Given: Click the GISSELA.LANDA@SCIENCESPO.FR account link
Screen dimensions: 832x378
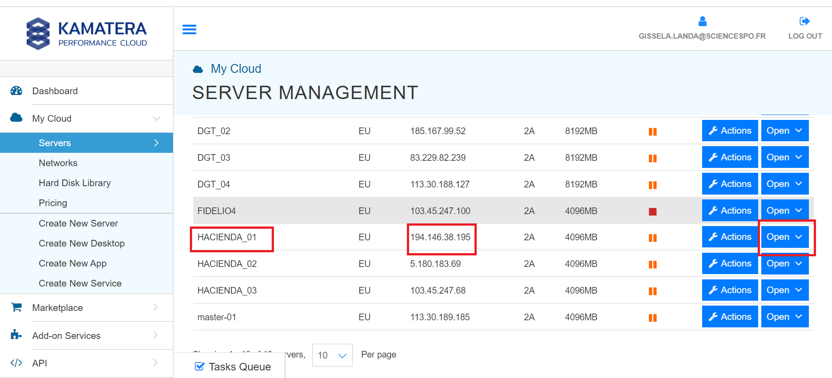Looking at the screenshot, I should coord(702,36).
